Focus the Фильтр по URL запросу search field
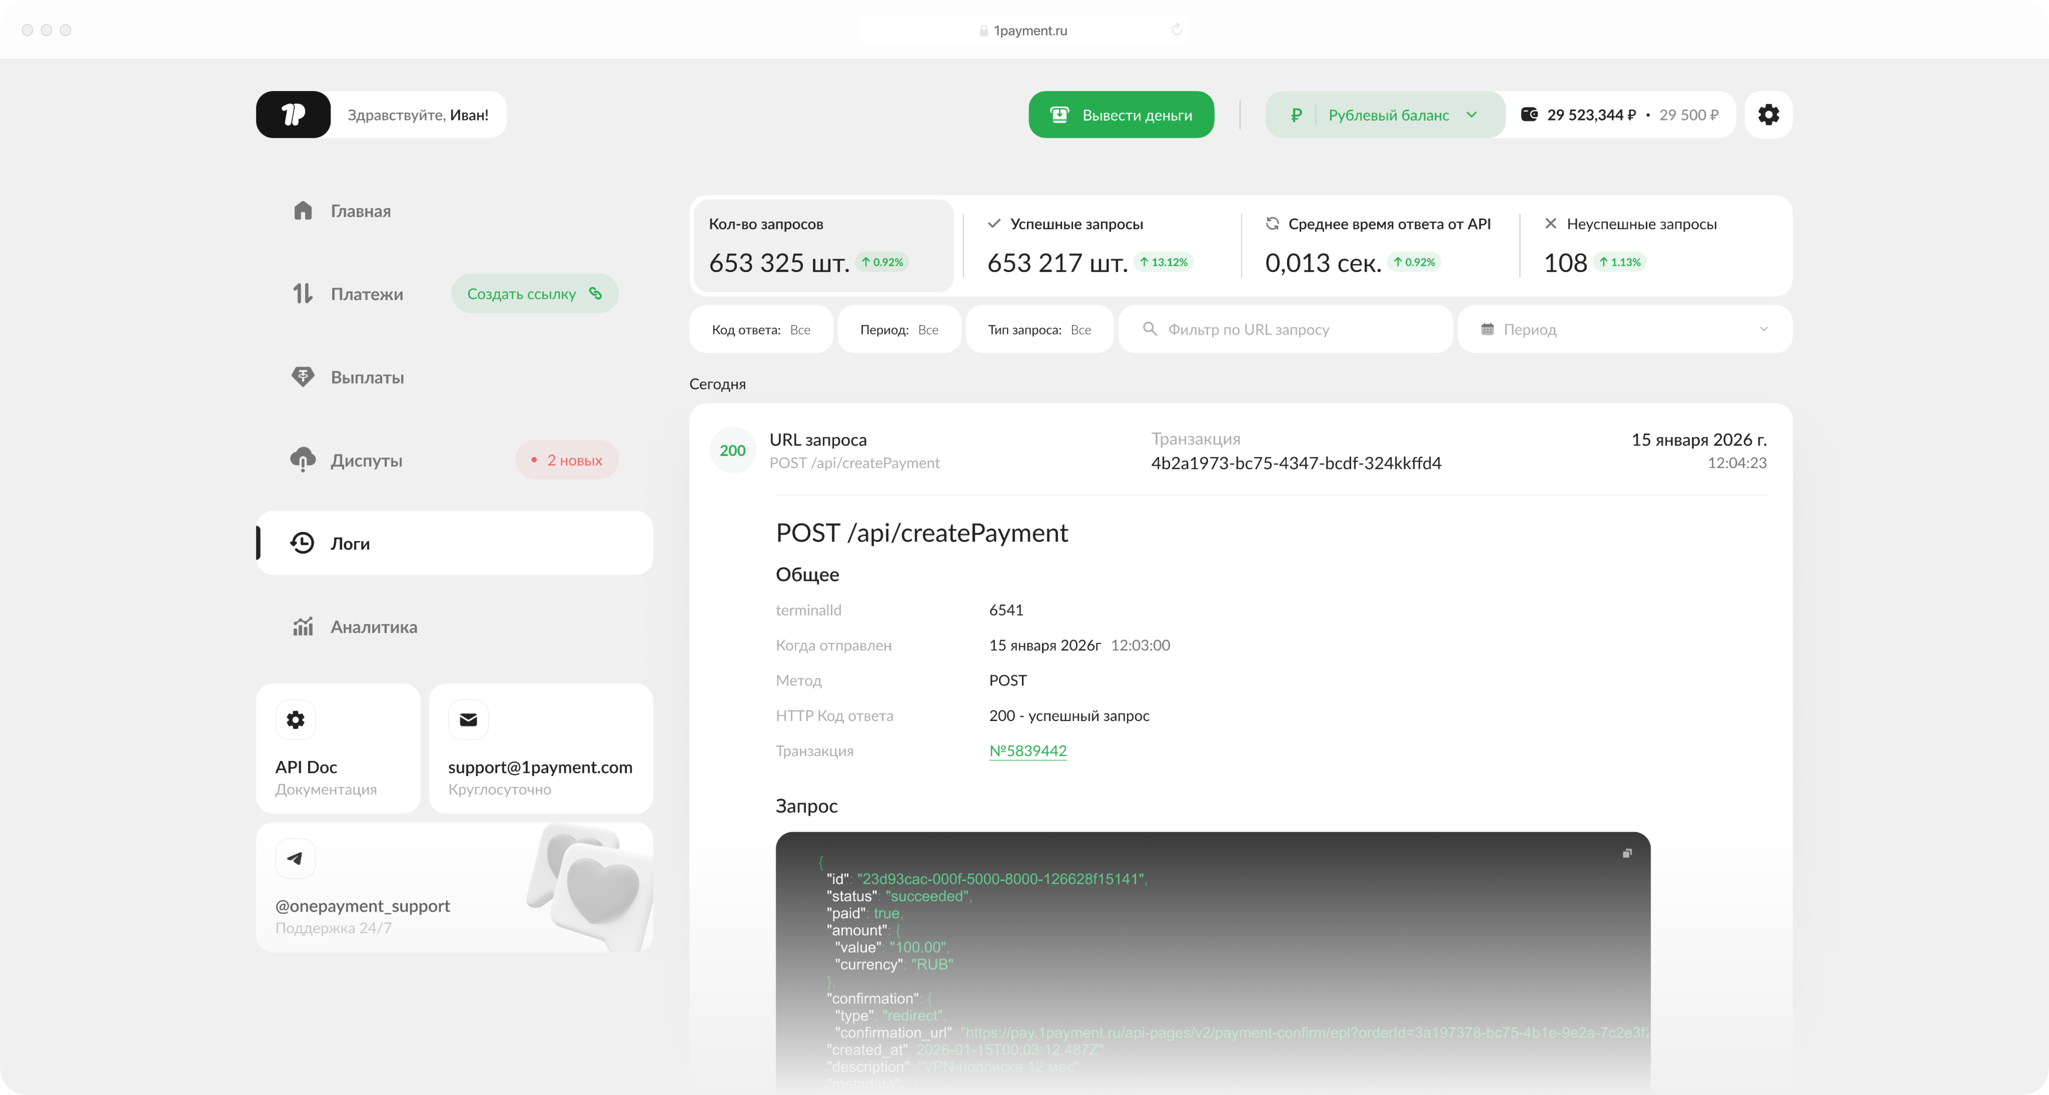 [x=1285, y=329]
